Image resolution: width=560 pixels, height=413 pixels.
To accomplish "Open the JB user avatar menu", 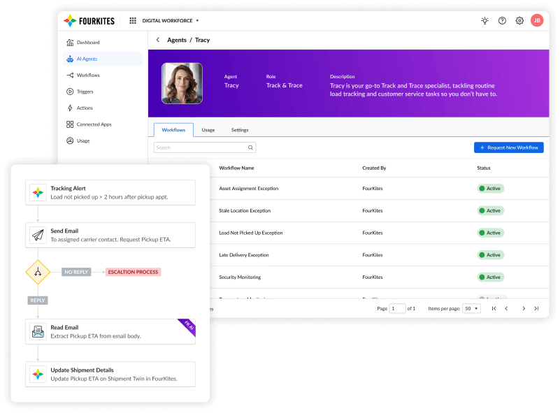I will tap(537, 20).
